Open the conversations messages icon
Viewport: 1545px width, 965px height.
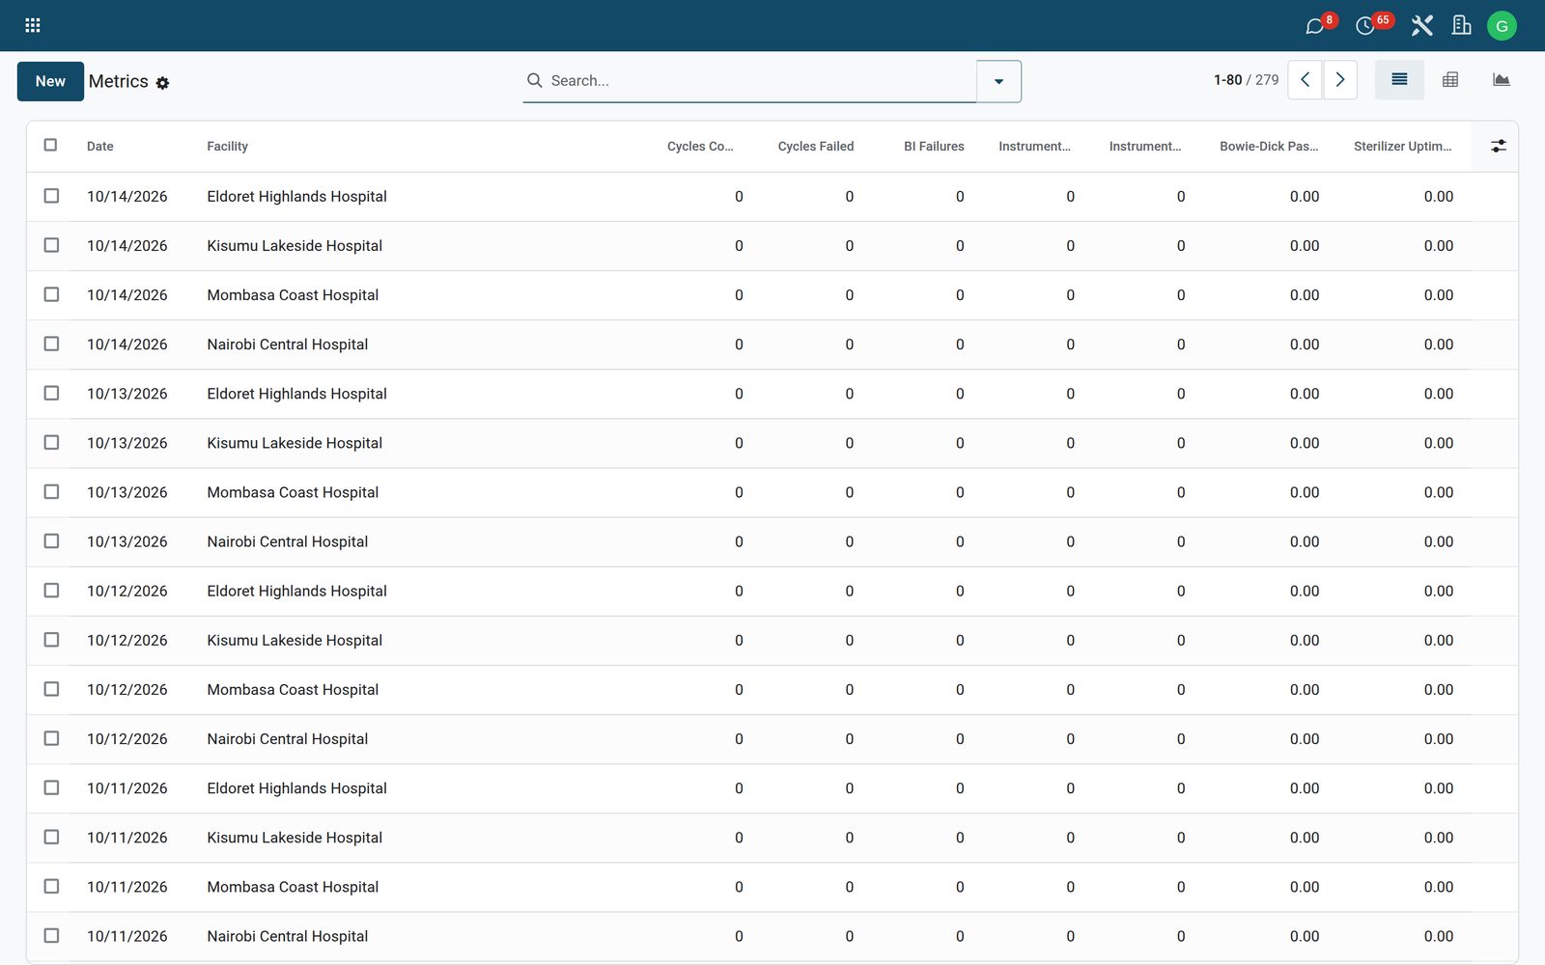(1315, 26)
